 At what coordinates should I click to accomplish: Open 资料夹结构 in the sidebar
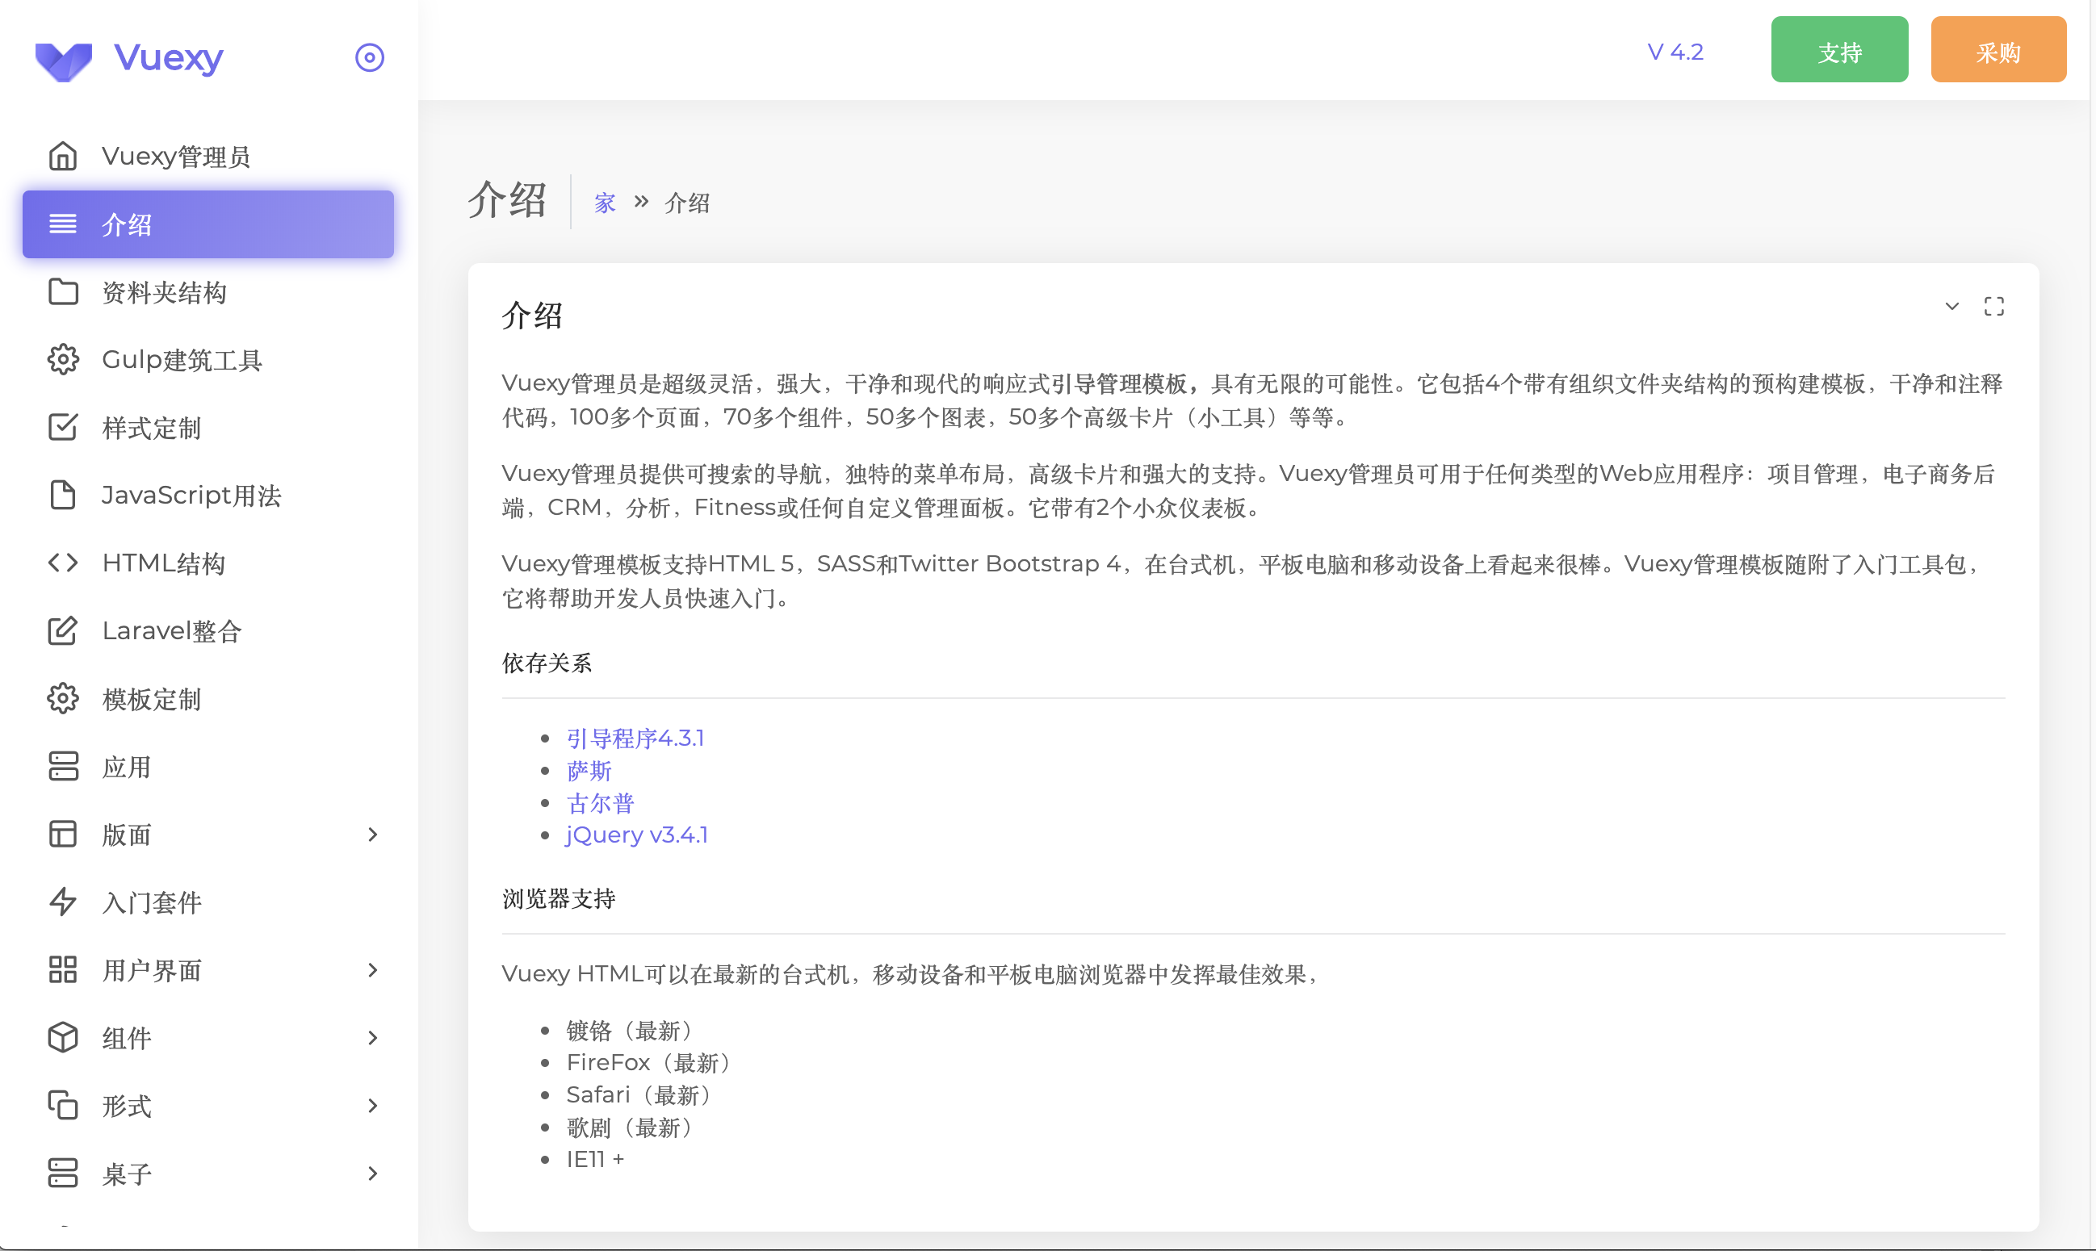(208, 291)
